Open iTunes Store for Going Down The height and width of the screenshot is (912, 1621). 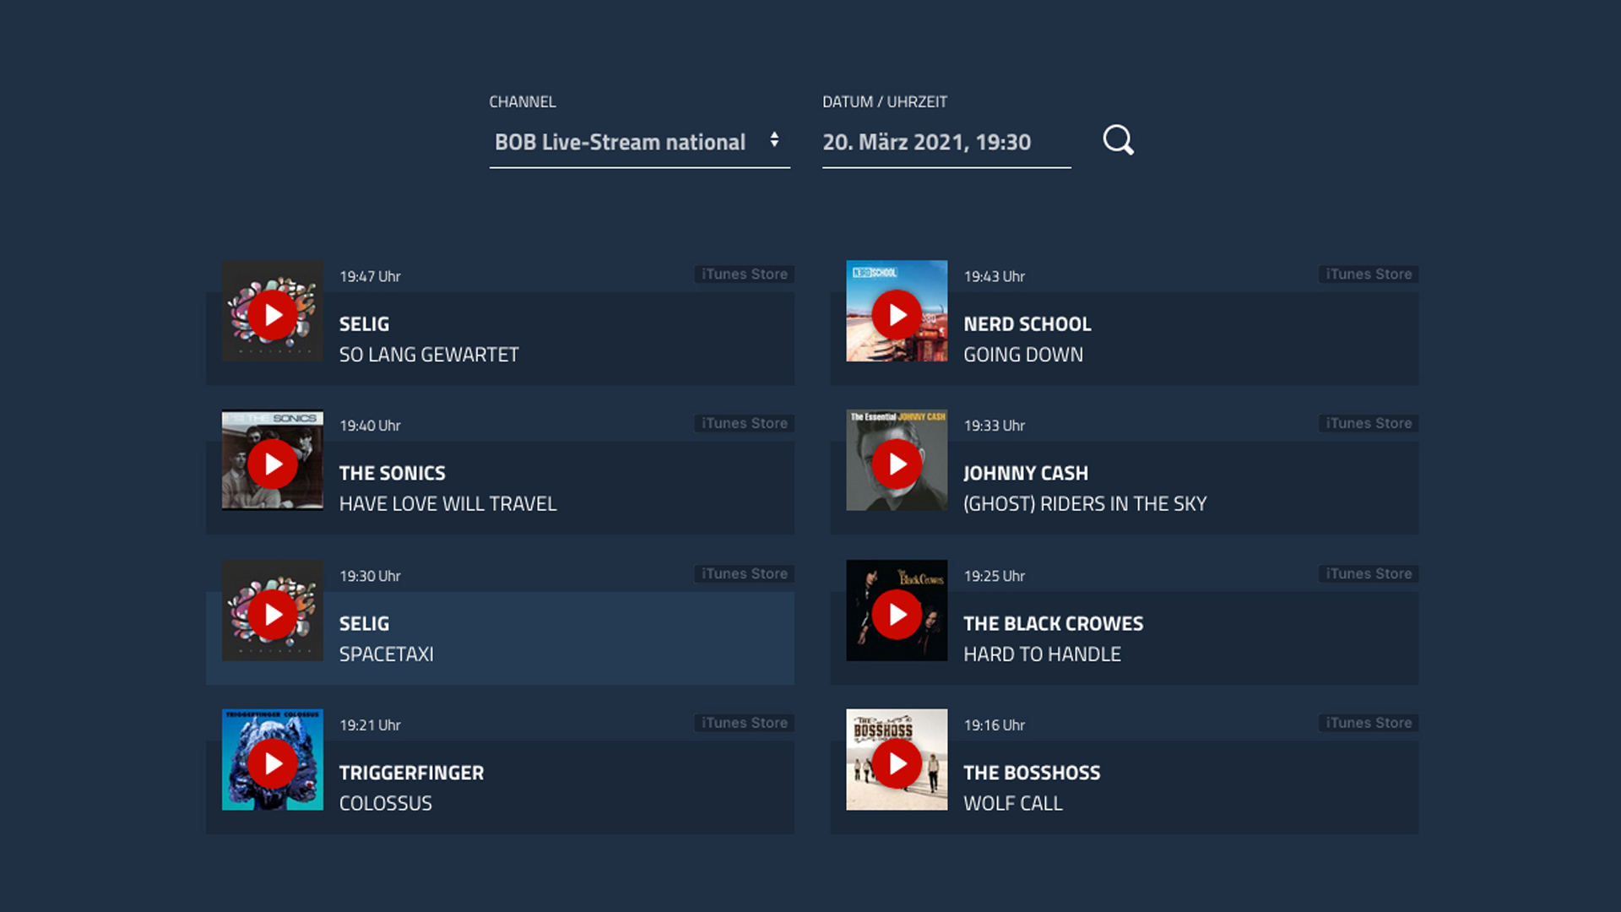click(x=1369, y=274)
